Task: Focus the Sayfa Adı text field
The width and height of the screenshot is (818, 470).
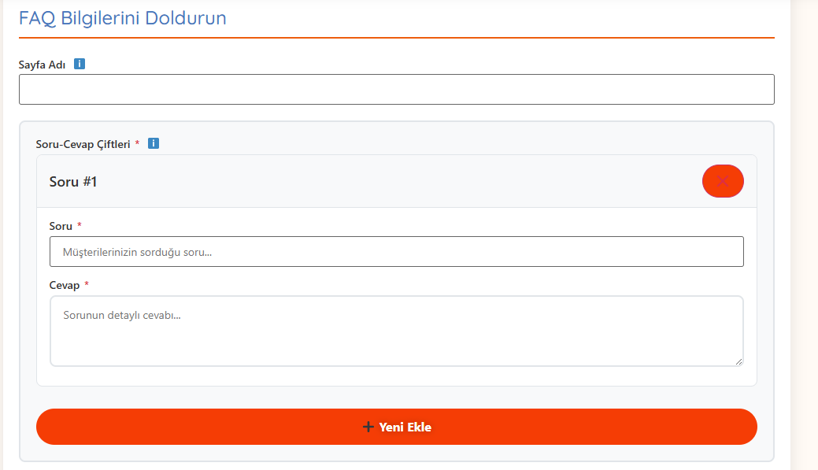Action: coord(396,89)
